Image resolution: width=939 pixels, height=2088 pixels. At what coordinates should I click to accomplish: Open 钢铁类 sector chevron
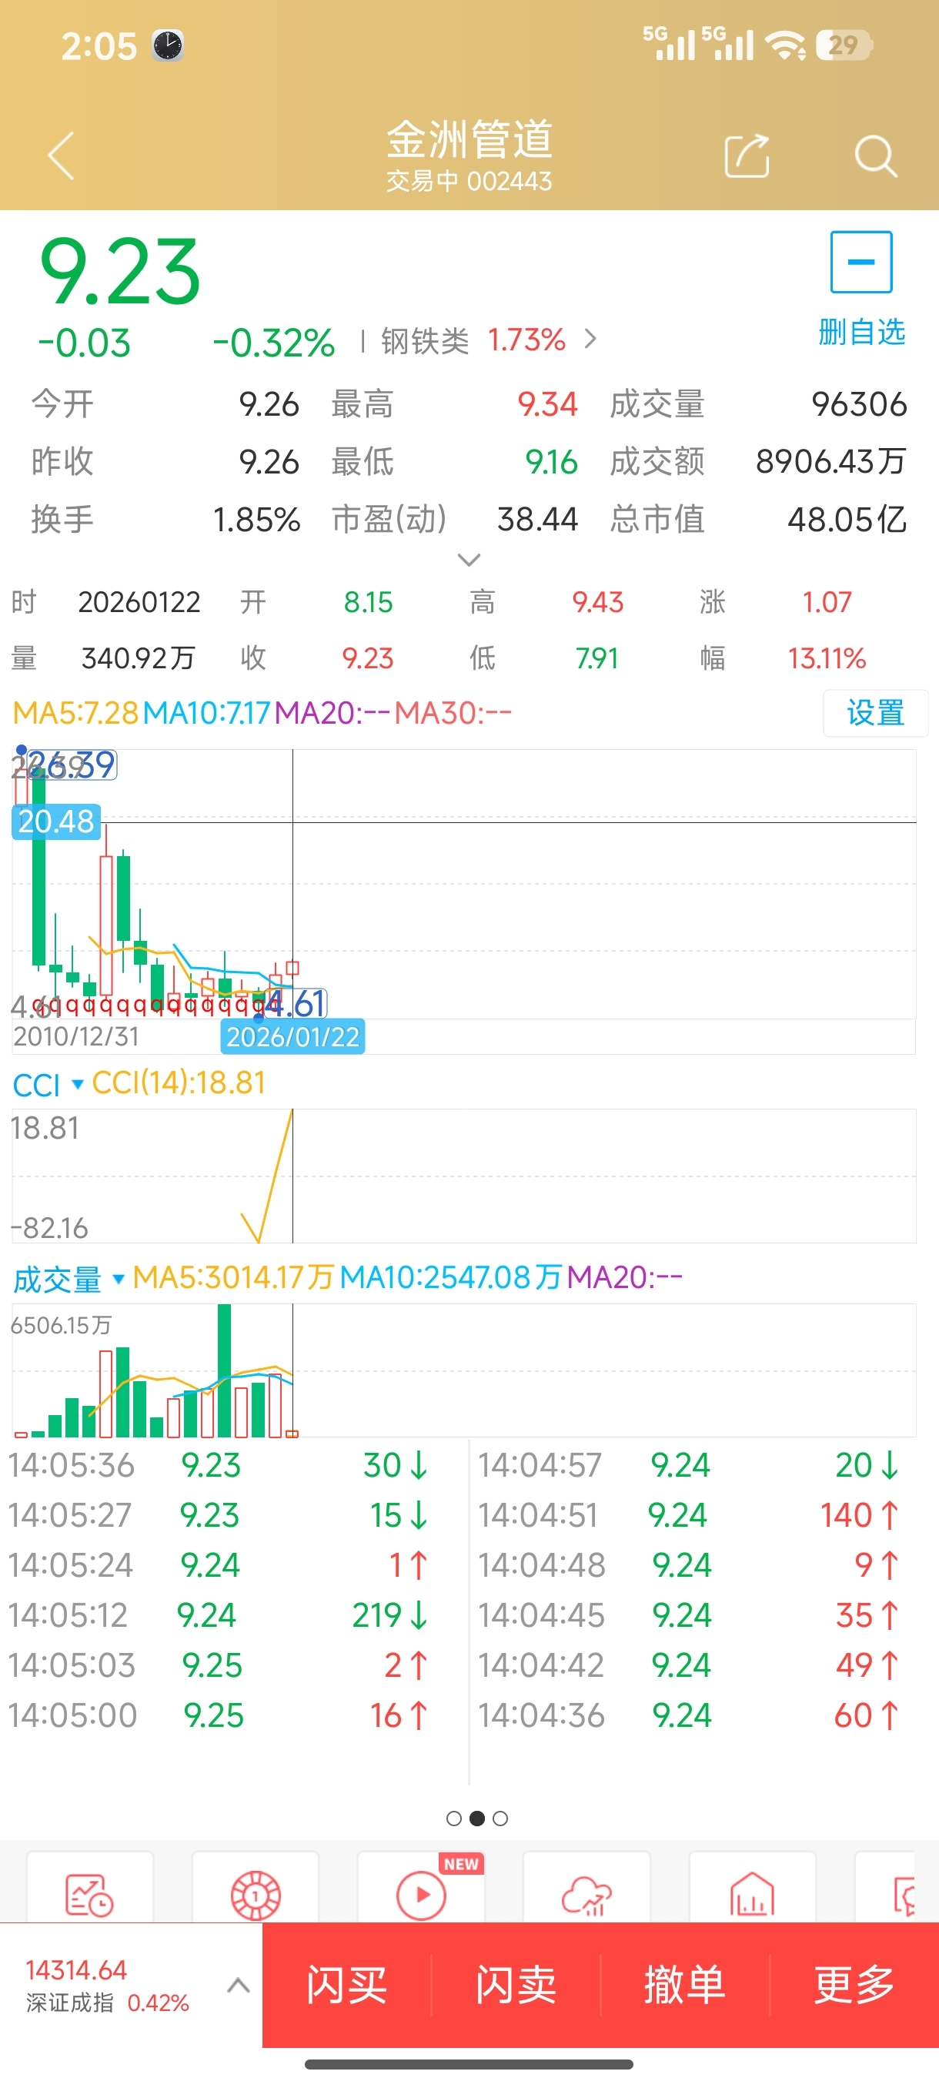590,340
